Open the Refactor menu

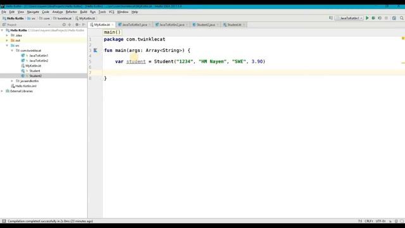pos(72,12)
